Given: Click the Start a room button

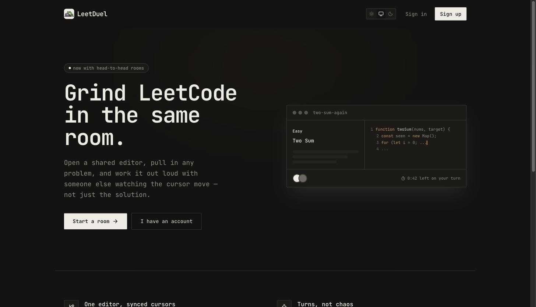Looking at the screenshot, I should pos(95,221).
